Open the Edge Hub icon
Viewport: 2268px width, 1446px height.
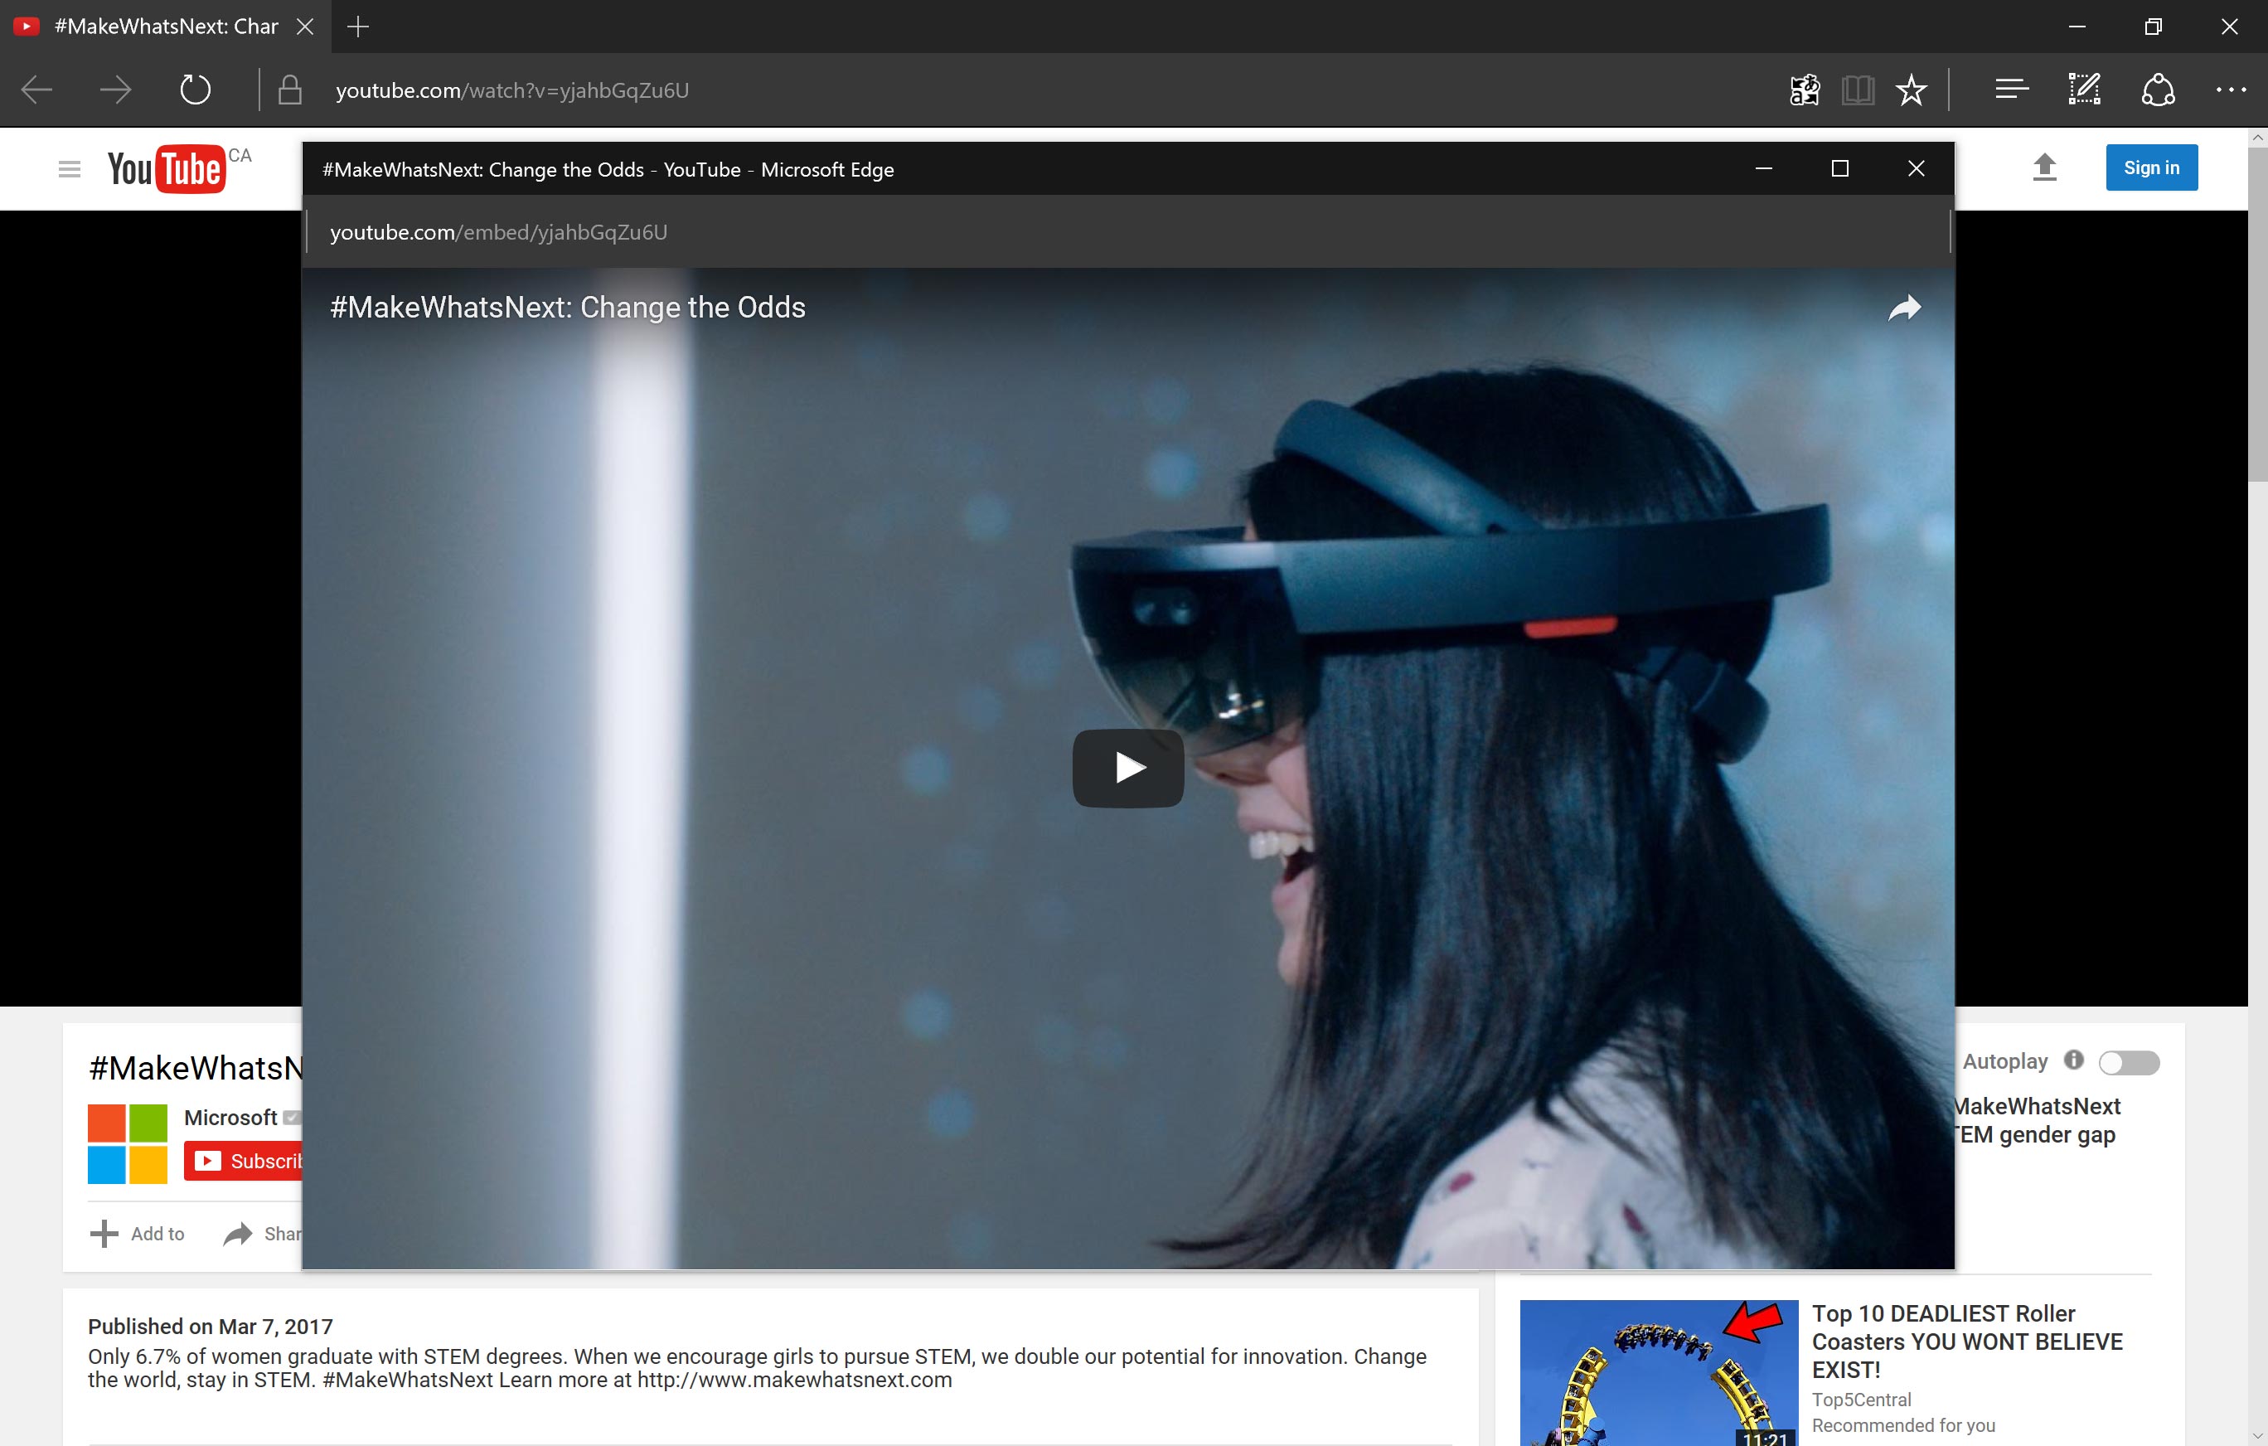(x=2011, y=90)
